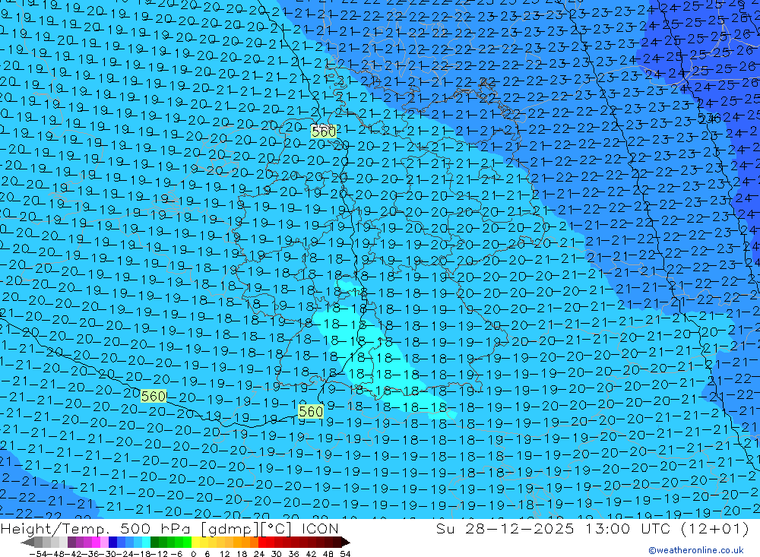The width and height of the screenshot is (760, 557).
Task: Click the "ICON" model name label
Action: (x=320, y=529)
